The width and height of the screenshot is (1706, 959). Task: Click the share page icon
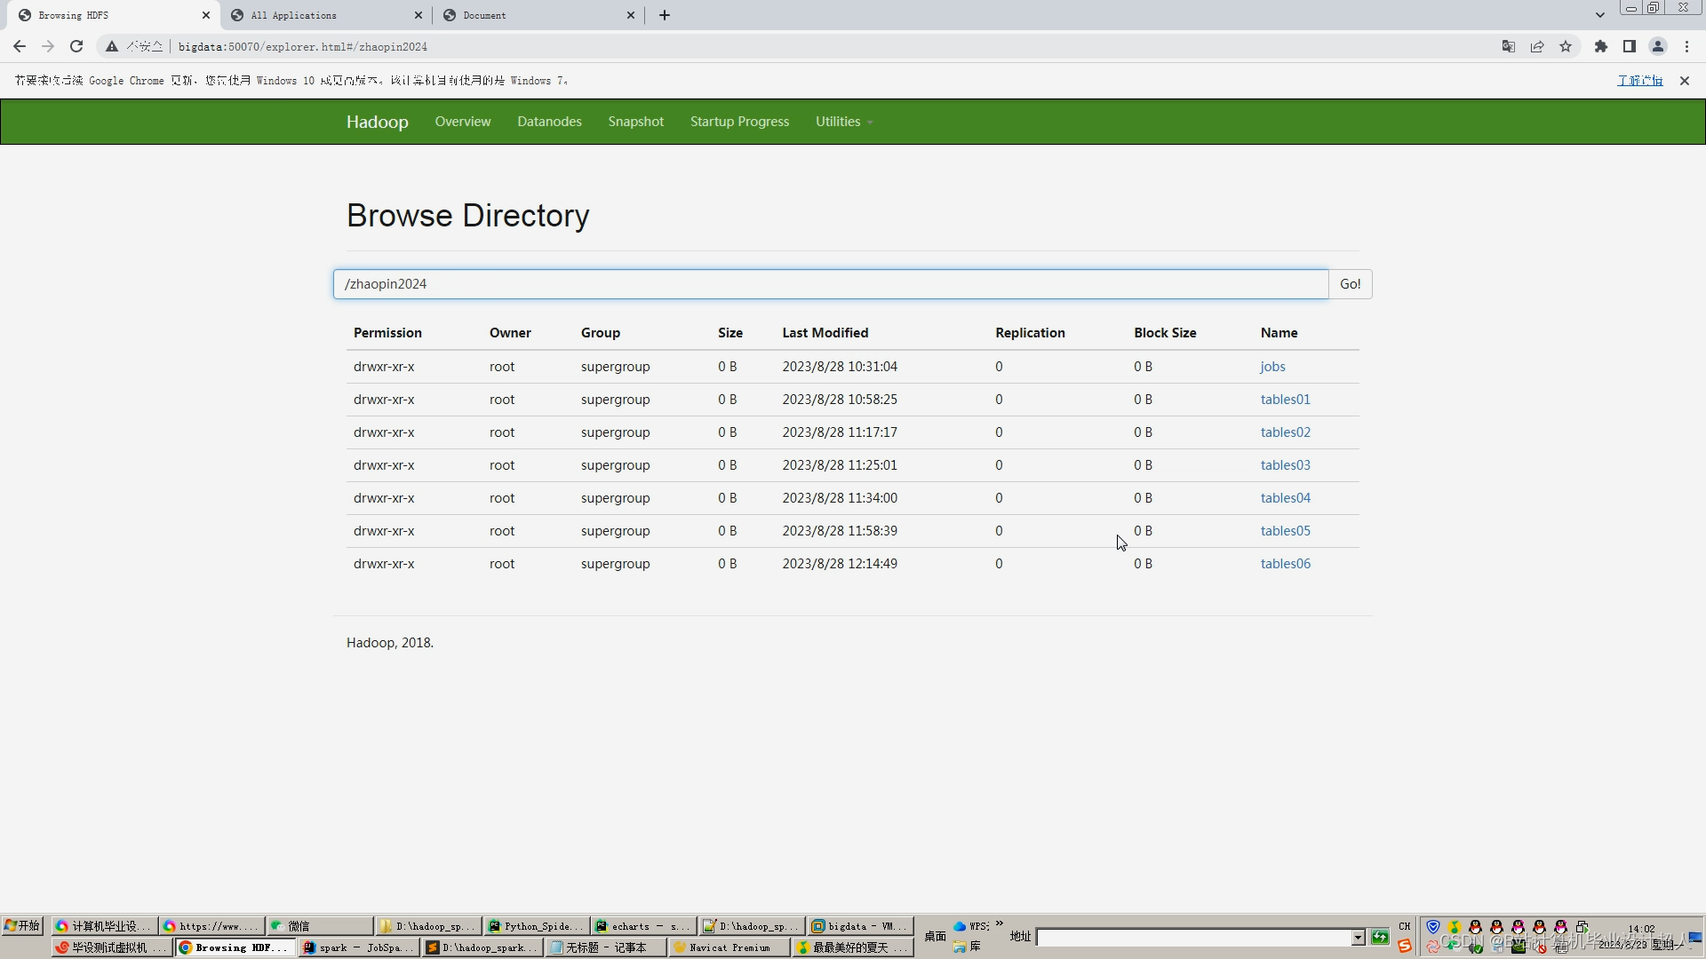1537,46
